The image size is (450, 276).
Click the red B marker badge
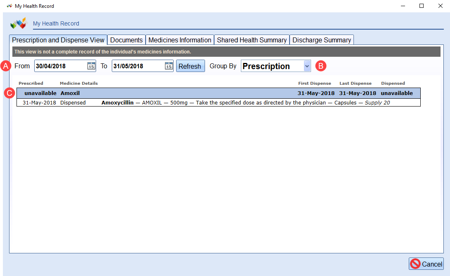click(320, 65)
